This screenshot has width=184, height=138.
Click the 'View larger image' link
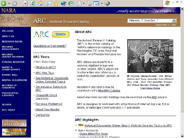tap(150, 88)
